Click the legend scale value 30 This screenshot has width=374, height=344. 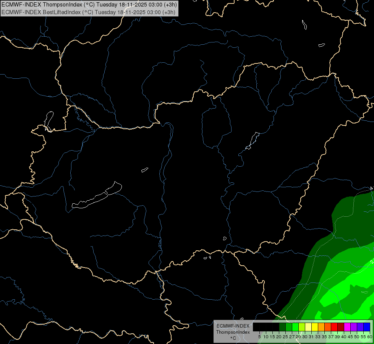tap(305, 337)
